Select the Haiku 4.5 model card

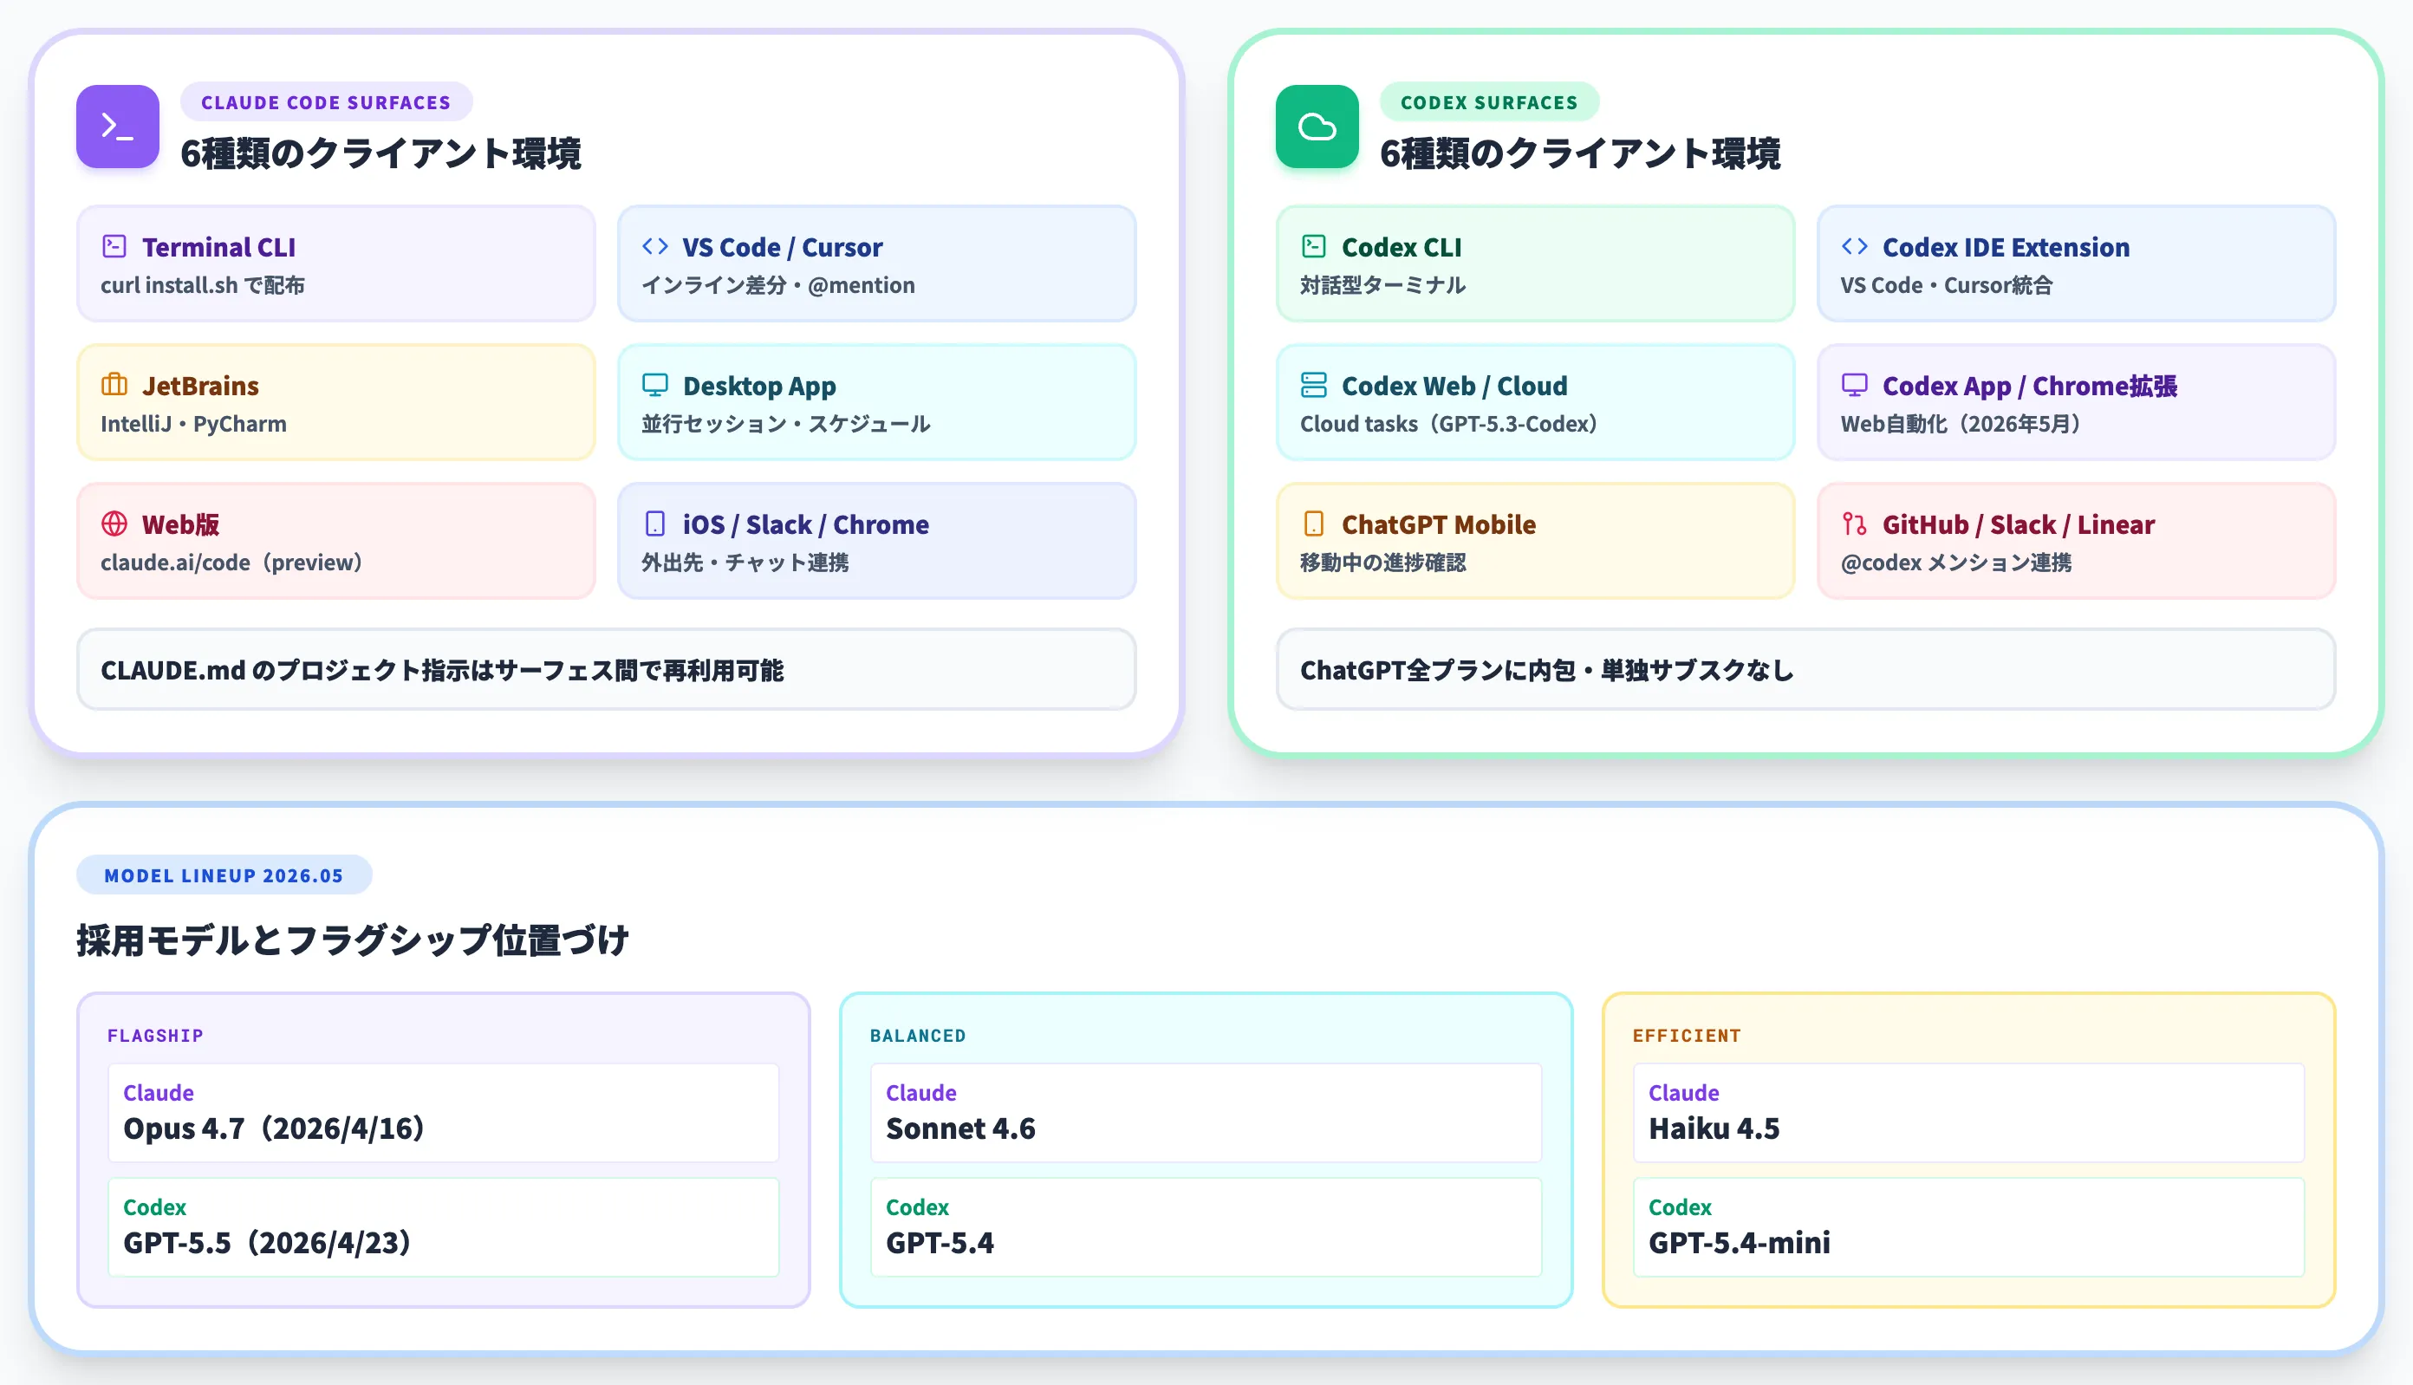pos(1969,1113)
